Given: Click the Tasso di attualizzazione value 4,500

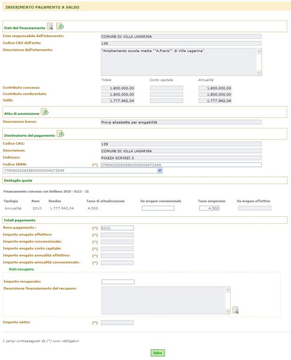Looking at the screenshot, I should tap(93, 208).
